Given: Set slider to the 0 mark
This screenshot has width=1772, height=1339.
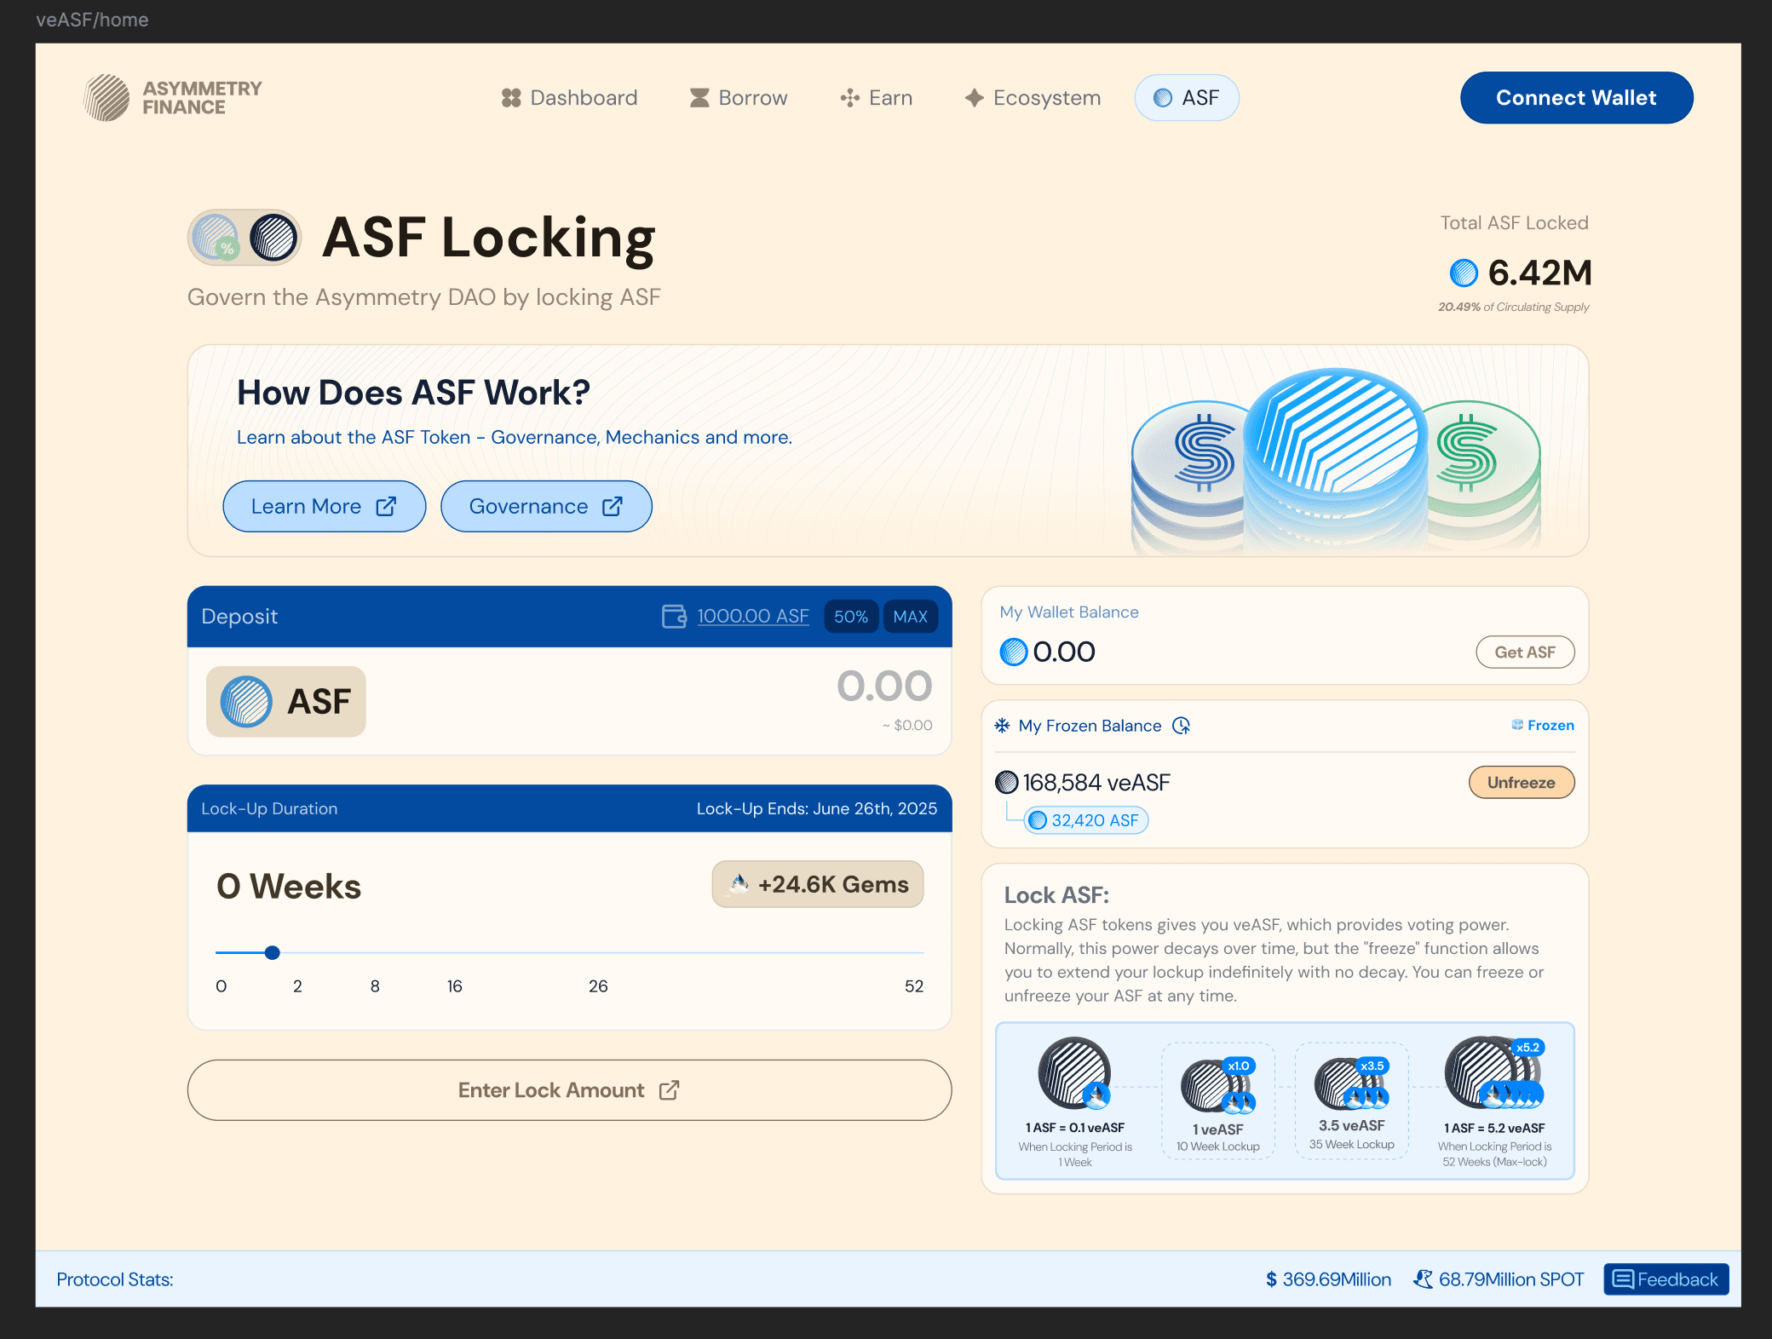Looking at the screenshot, I should click(221, 986).
